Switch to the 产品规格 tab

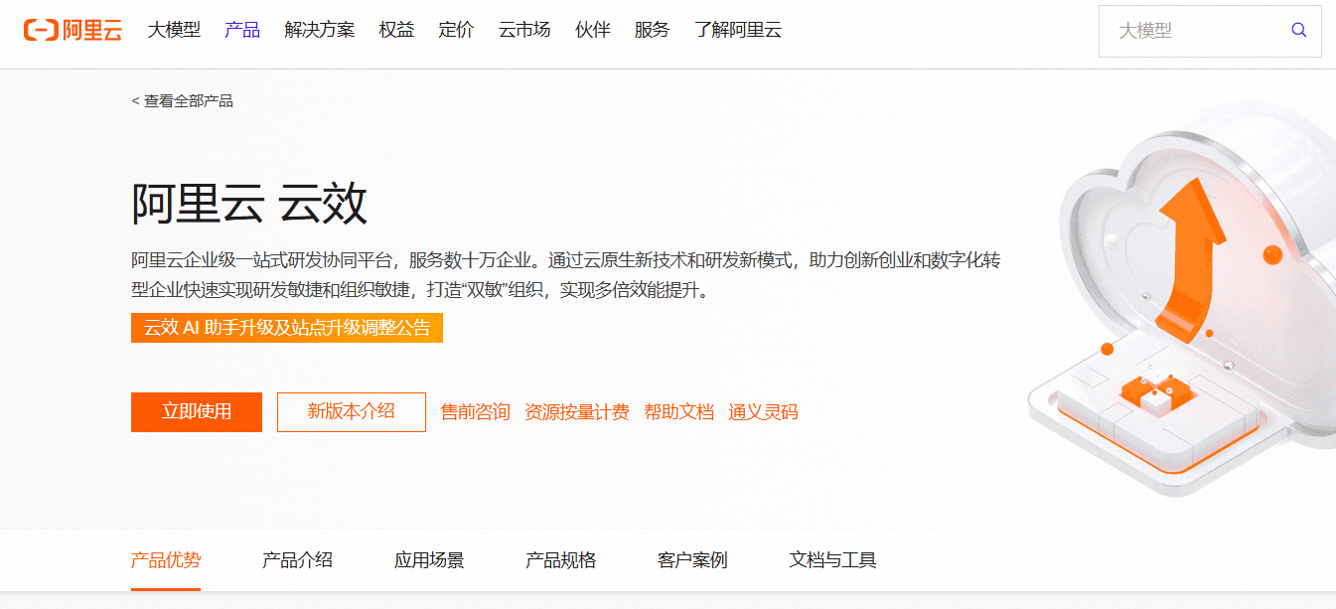[561, 560]
